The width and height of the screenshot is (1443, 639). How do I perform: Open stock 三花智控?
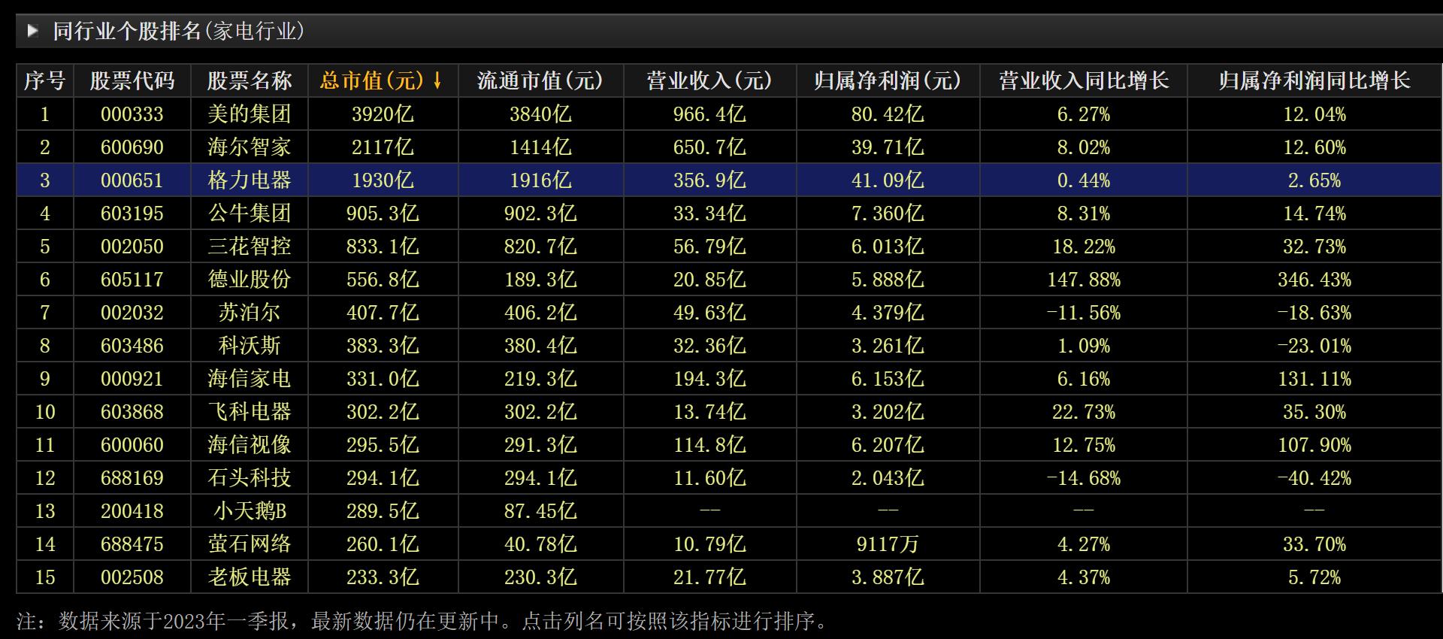click(250, 247)
